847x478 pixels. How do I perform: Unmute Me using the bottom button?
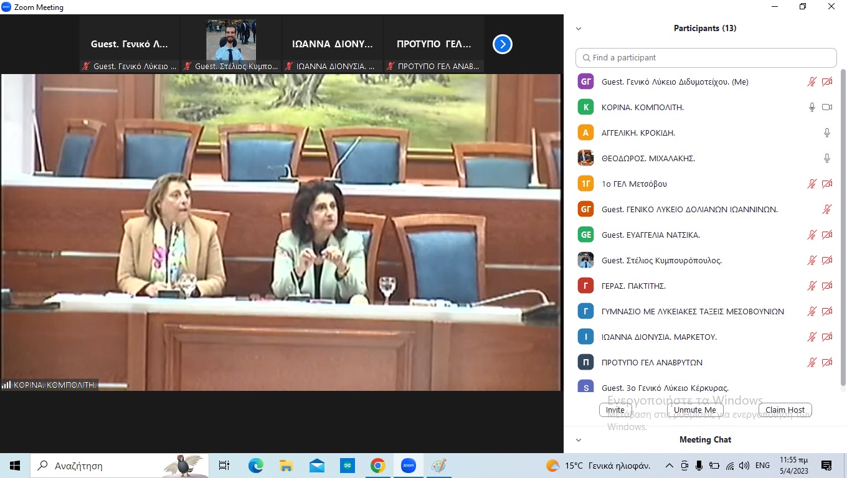(x=694, y=410)
